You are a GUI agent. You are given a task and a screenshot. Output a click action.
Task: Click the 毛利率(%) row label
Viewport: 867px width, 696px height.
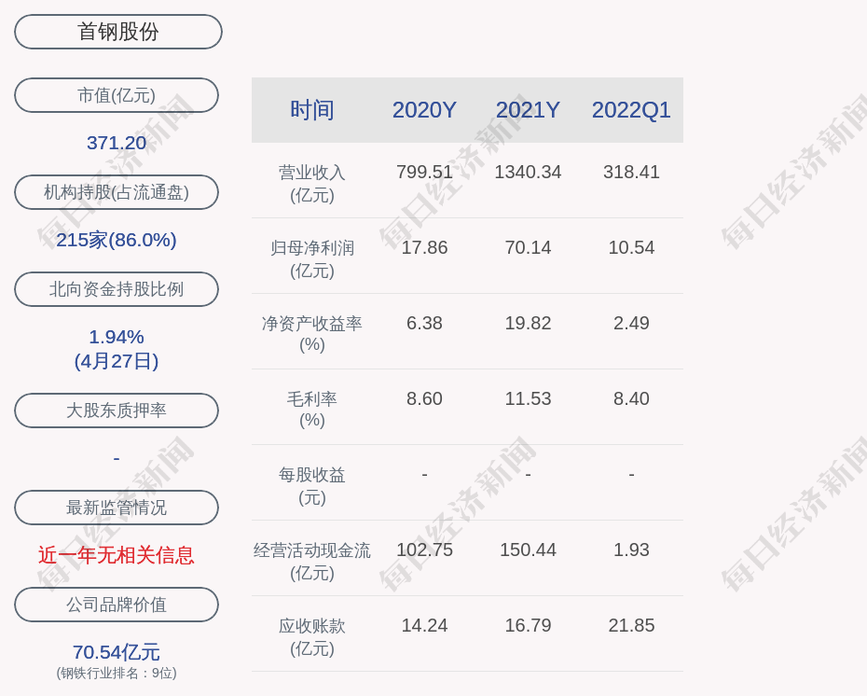312,410
